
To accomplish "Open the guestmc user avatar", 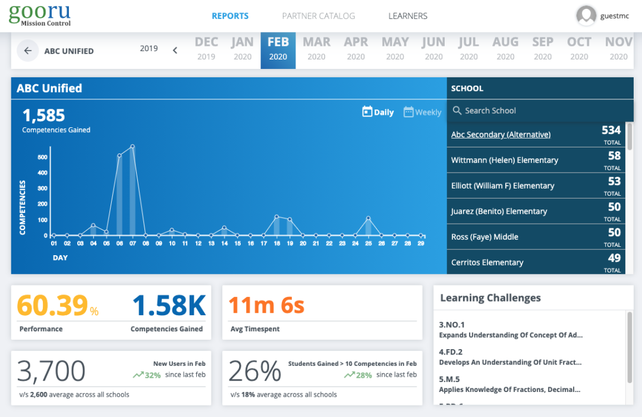I will click(586, 15).
